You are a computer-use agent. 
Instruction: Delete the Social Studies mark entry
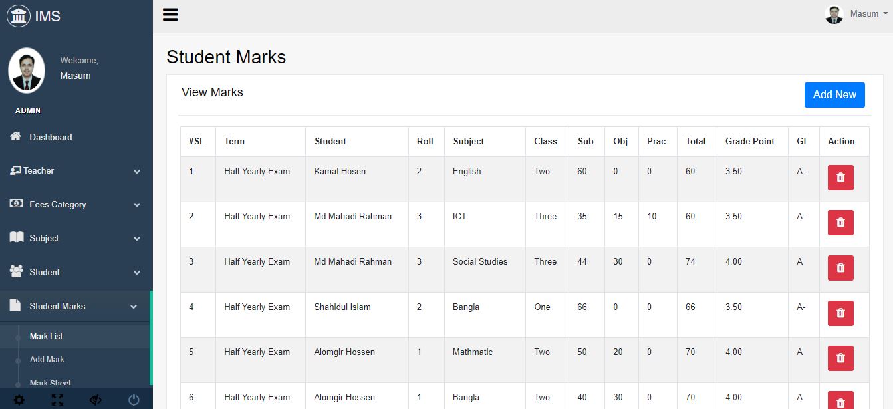[x=840, y=268]
